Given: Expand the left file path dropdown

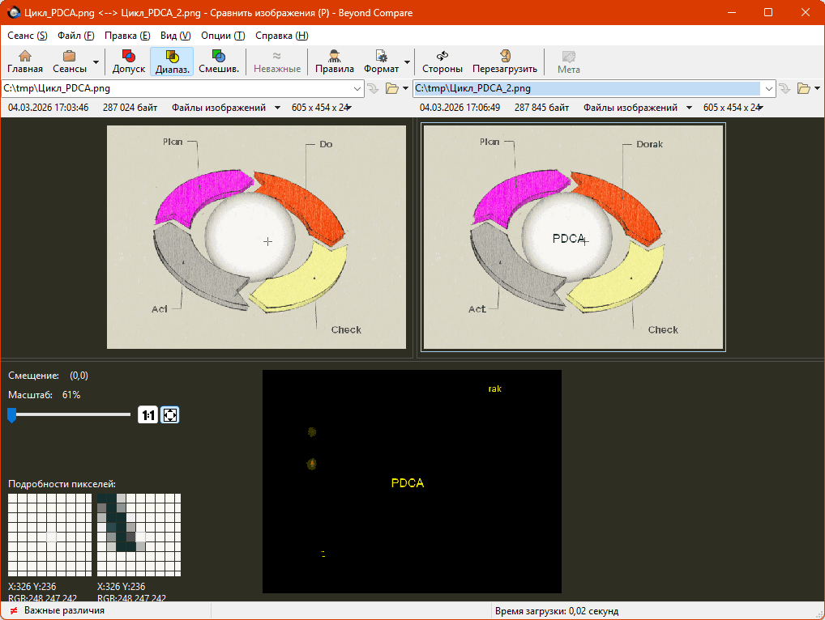Looking at the screenshot, I should [358, 88].
